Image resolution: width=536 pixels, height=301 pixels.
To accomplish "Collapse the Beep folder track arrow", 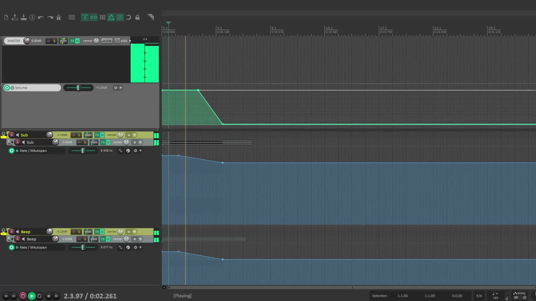I will 3,230.
